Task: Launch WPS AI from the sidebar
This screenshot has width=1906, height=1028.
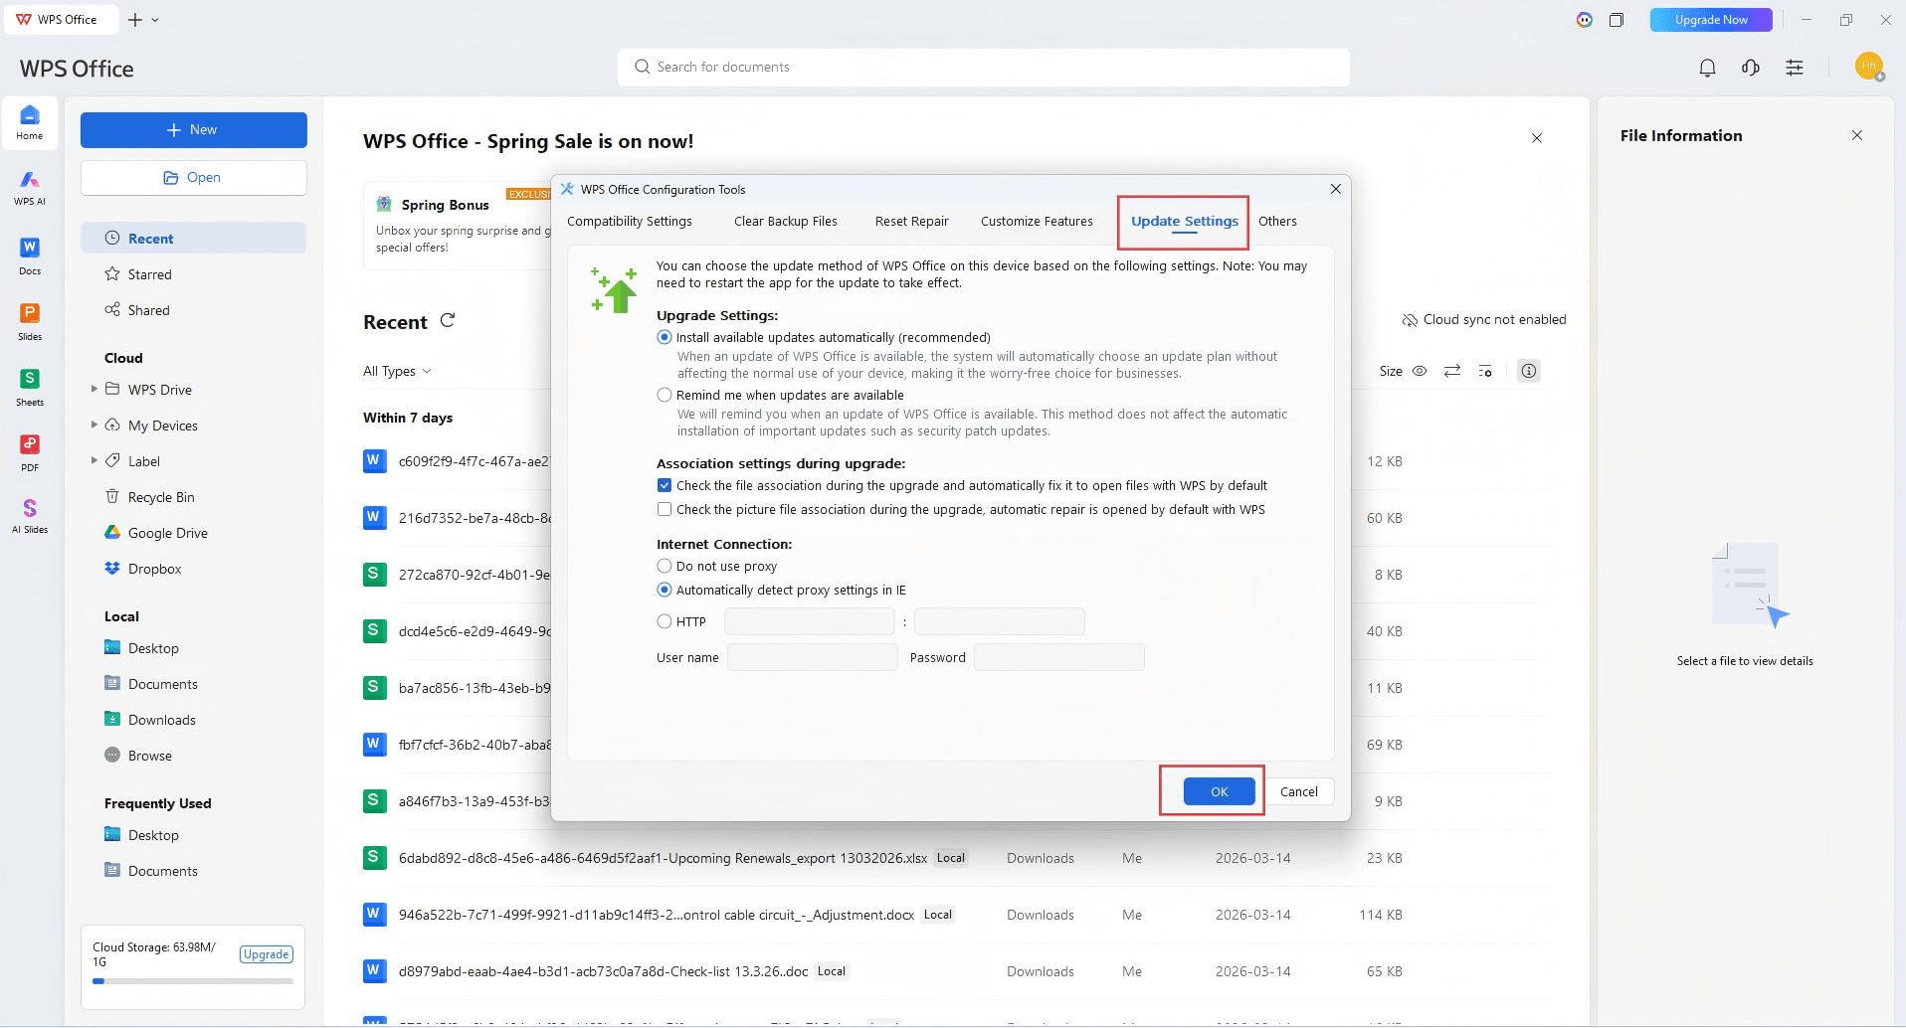Action: coord(30,187)
